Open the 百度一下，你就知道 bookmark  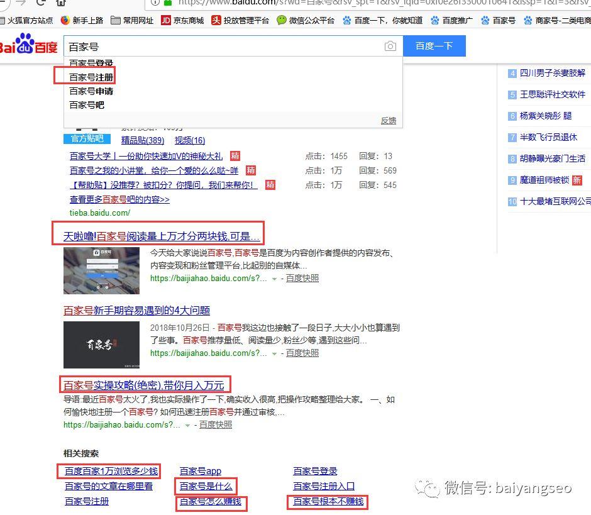point(382,20)
